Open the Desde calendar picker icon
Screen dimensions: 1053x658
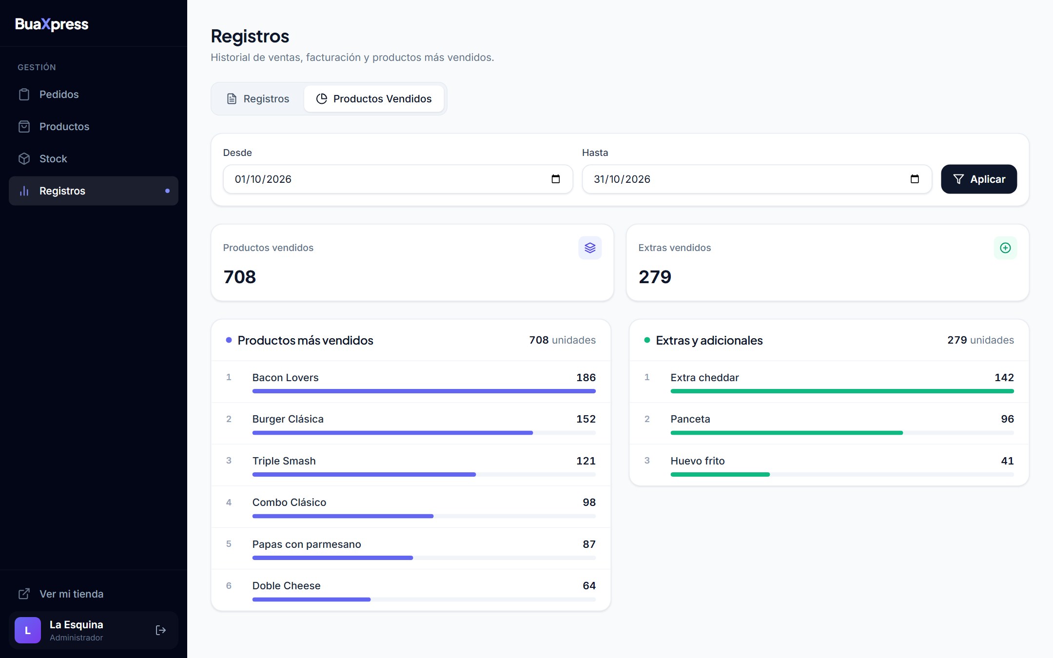(x=555, y=179)
